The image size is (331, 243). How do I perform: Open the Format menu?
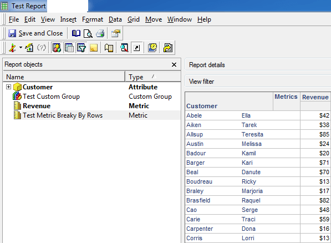(93, 19)
